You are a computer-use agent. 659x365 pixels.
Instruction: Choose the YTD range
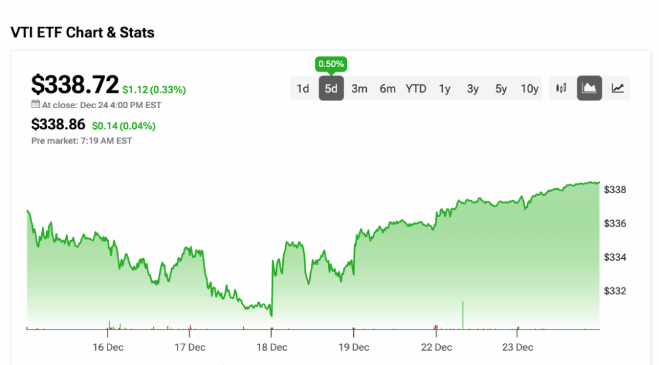pos(416,89)
